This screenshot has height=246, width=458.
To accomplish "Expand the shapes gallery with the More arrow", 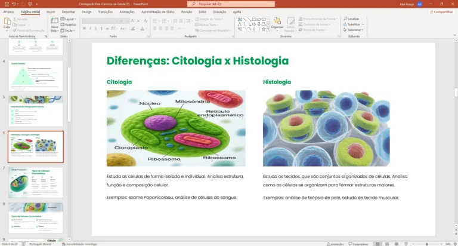I will tap(268, 29).
